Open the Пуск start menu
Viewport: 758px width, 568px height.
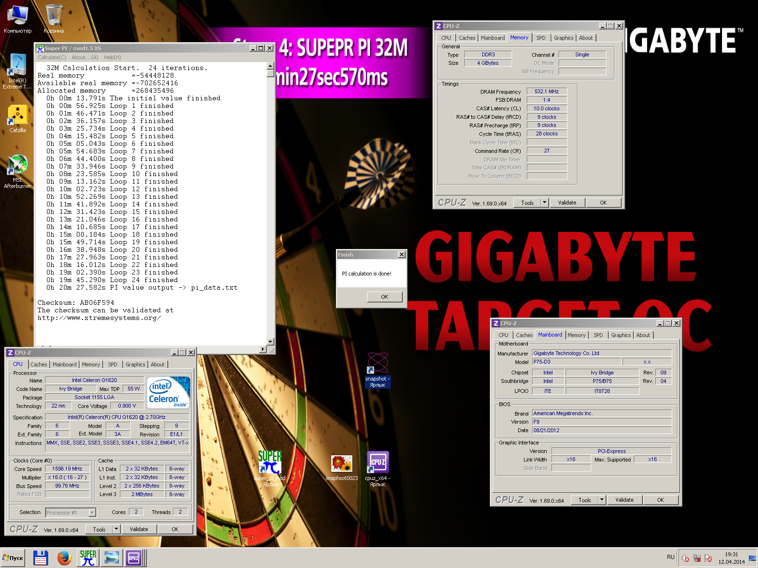click(x=13, y=558)
